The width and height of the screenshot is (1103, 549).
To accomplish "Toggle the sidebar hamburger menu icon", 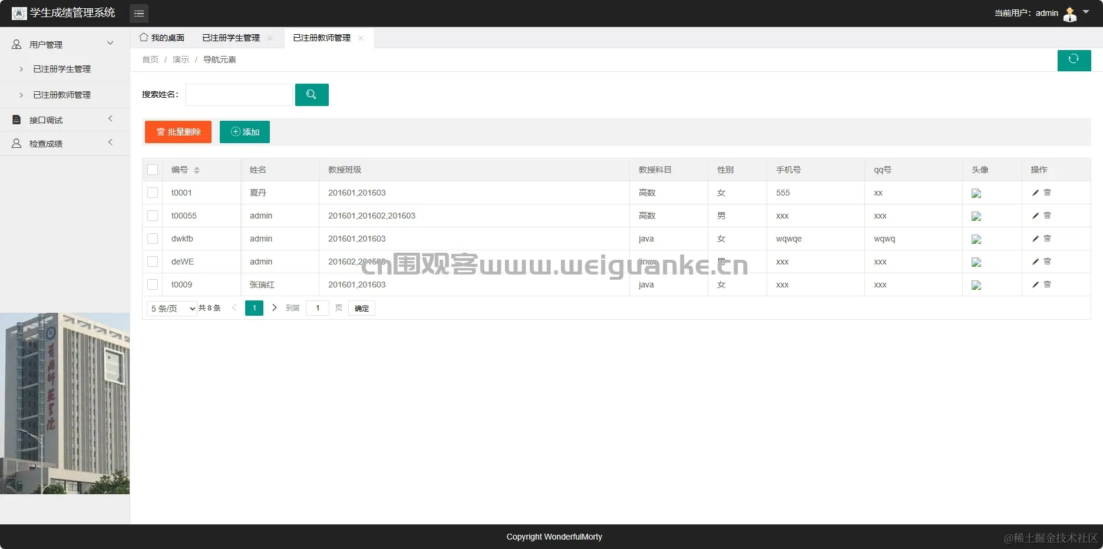I will pyautogui.click(x=139, y=13).
